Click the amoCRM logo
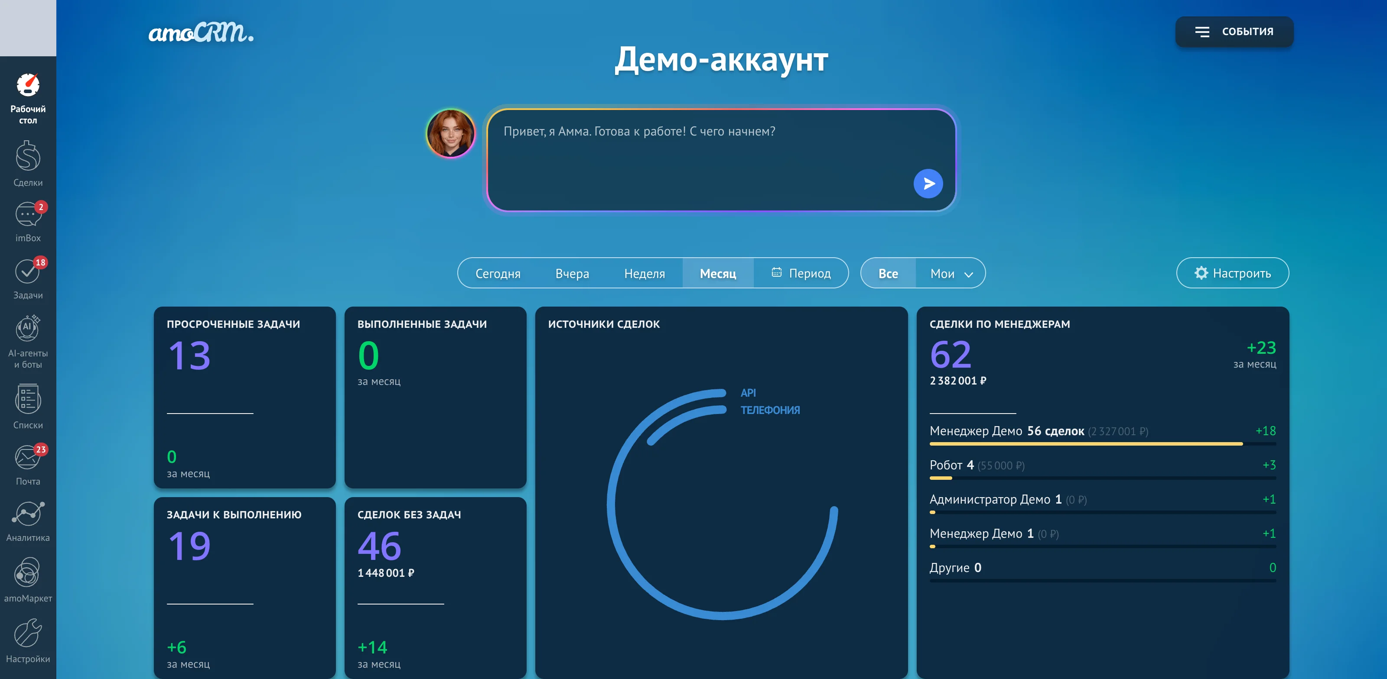Screen dimensions: 1387x679 click(x=201, y=33)
